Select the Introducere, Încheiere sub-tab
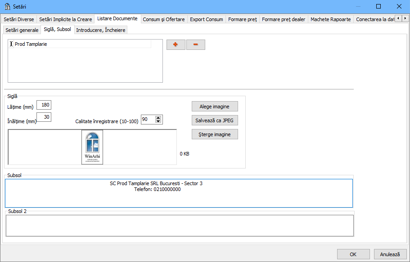Screen dimensions: 410x262 tap(101, 30)
